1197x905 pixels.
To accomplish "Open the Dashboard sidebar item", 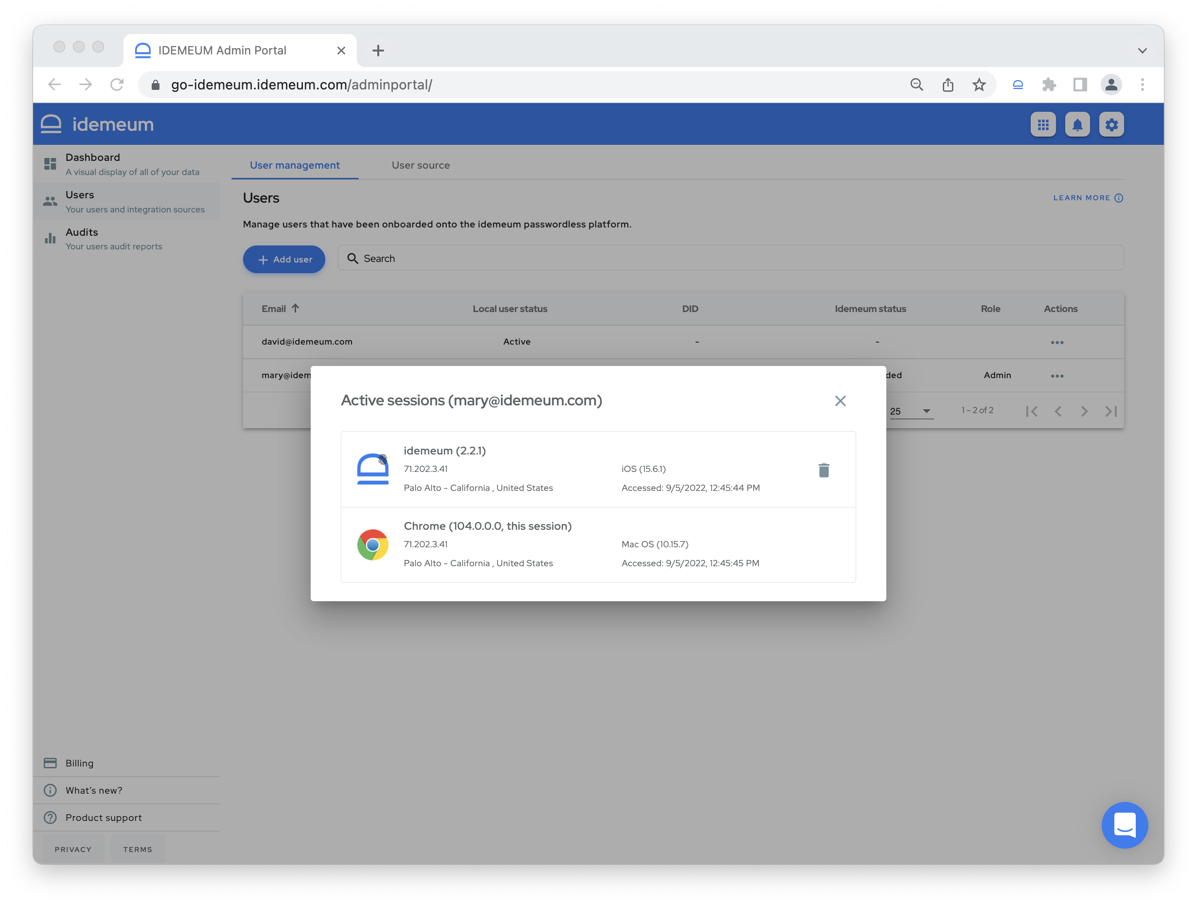I will click(x=126, y=164).
